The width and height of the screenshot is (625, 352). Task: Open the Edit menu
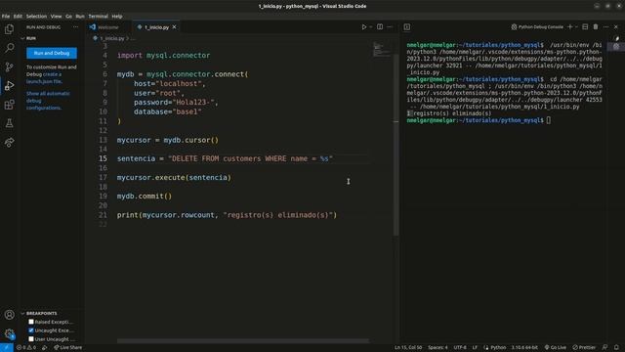pos(18,17)
